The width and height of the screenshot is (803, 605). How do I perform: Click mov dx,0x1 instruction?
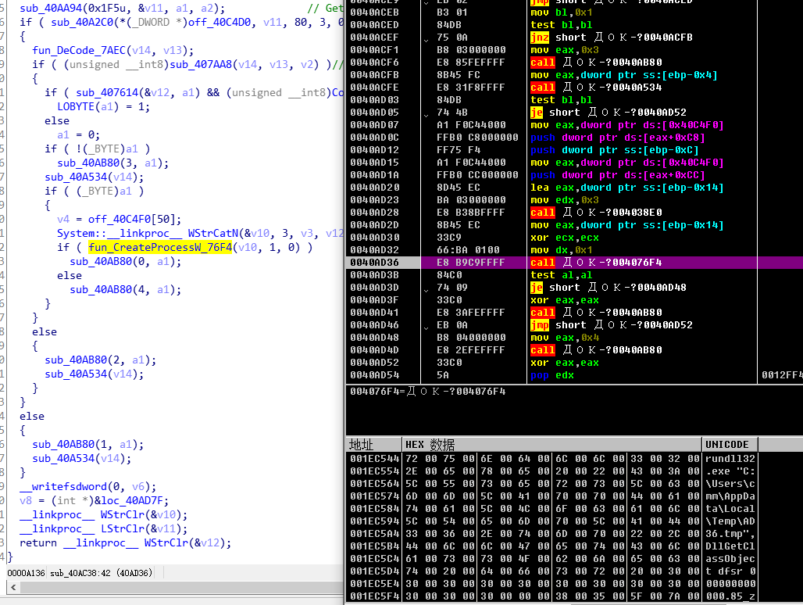coord(562,250)
